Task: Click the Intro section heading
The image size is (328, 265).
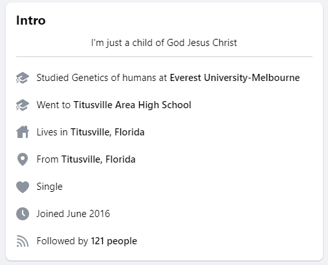Action: coord(31,21)
